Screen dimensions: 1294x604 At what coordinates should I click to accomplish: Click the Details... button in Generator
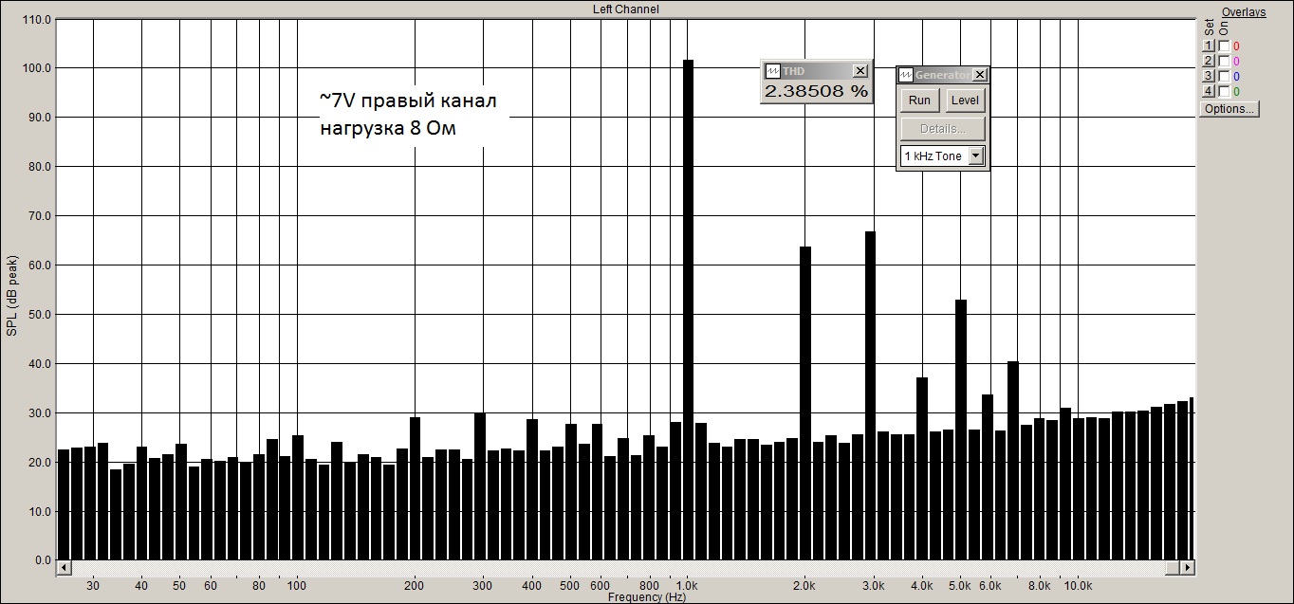coord(943,129)
